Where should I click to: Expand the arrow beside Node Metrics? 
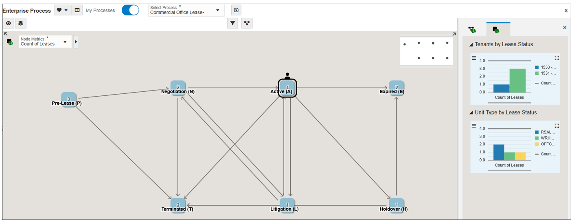pos(76,42)
